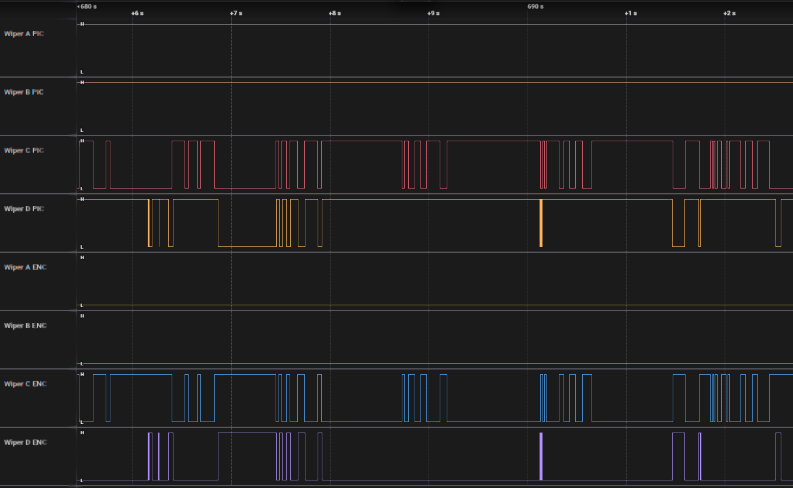Click the +1 s marker after 690 s
Viewport: 793px width, 488px height.
coord(631,13)
